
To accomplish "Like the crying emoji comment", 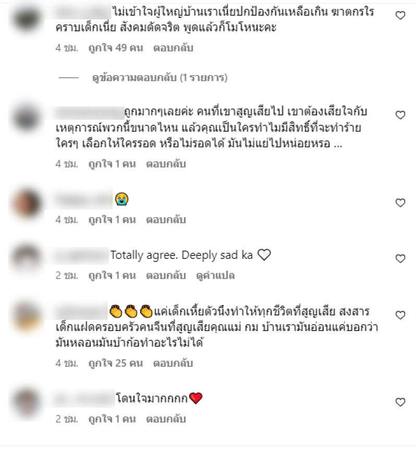I will coord(400,203).
